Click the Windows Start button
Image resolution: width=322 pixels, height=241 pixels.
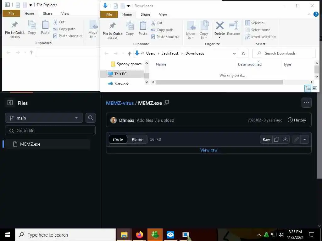[8, 235]
